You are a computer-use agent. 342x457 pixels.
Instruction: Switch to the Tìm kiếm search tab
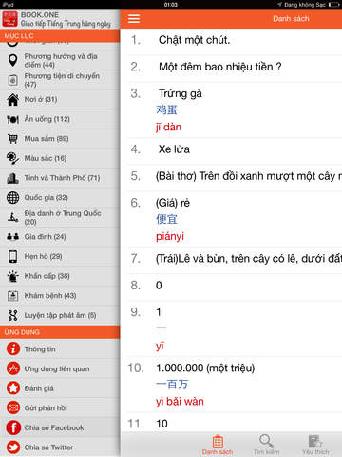point(266,445)
